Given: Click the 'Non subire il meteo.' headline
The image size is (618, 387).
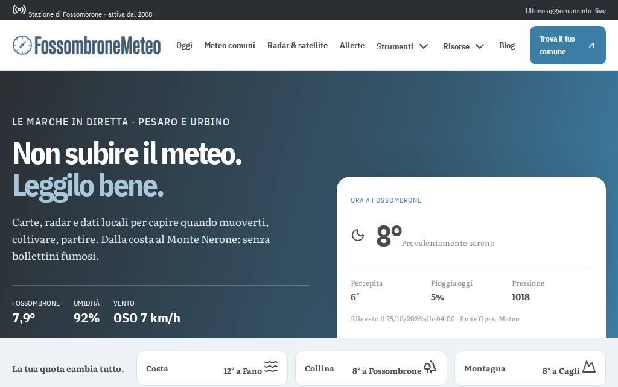Looking at the screenshot, I should (127, 154).
